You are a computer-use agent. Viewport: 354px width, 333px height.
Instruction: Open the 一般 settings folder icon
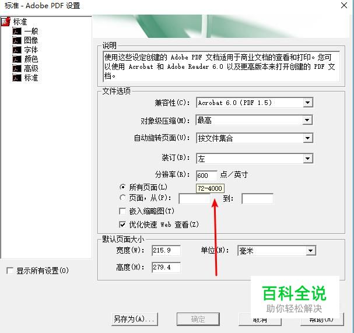[17, 31]
